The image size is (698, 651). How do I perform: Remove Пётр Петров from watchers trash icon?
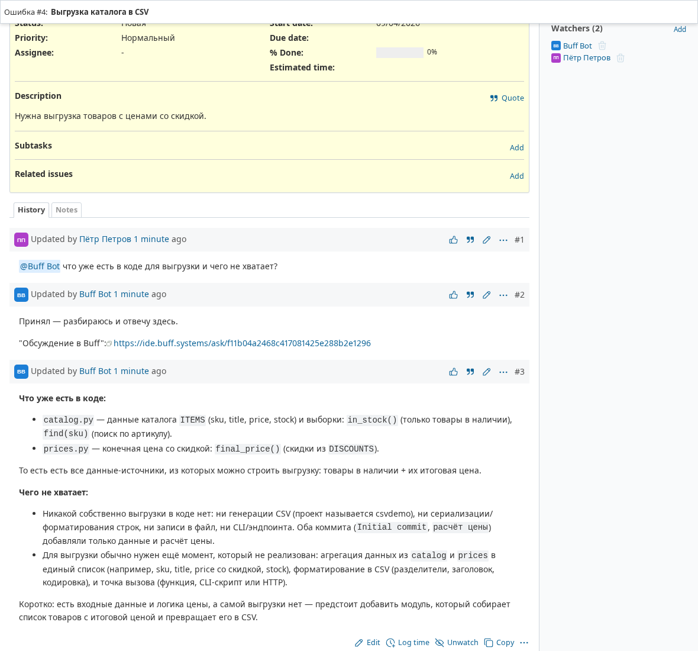point(621,58)
